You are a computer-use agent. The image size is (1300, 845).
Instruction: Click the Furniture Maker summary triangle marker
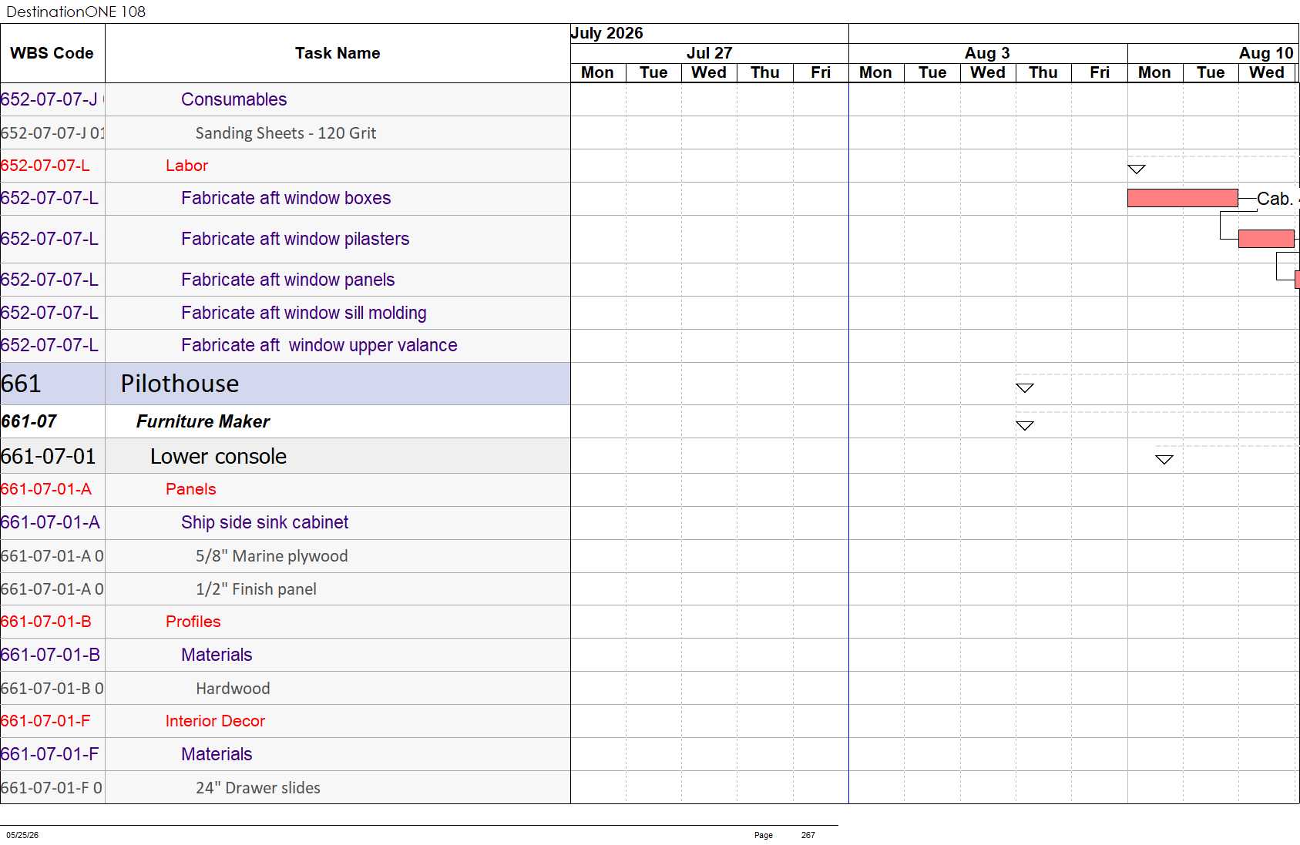point(1024,425)
